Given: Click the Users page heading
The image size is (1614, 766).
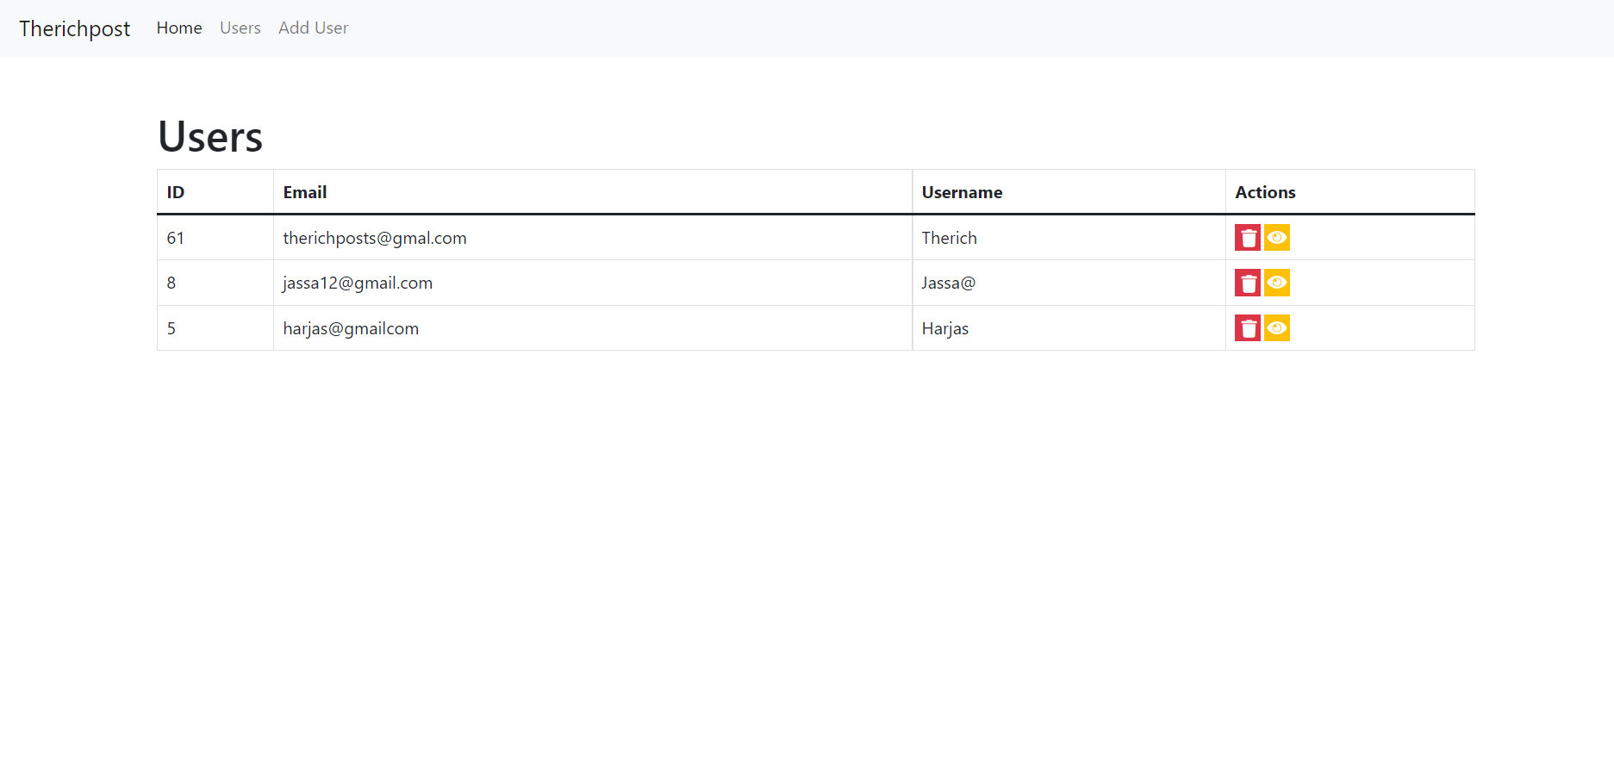Looking at the screenshot, I should pyautogui.click(x=210, y=136).
